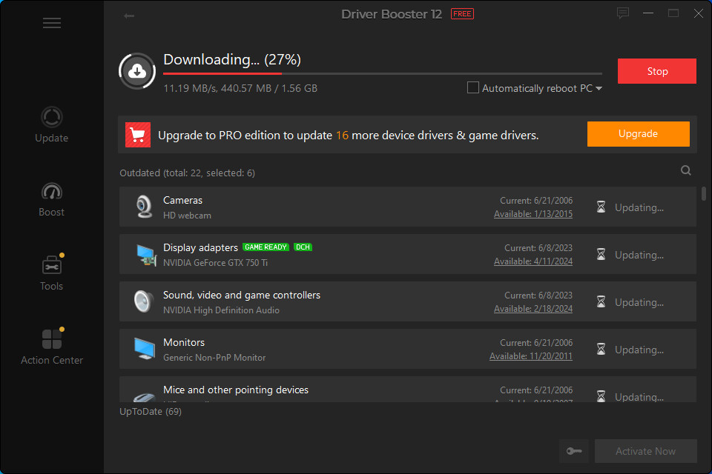This screenshot has width=712, height=474.
Task: Open the feedback chat icon
Action: coord(623,13)
